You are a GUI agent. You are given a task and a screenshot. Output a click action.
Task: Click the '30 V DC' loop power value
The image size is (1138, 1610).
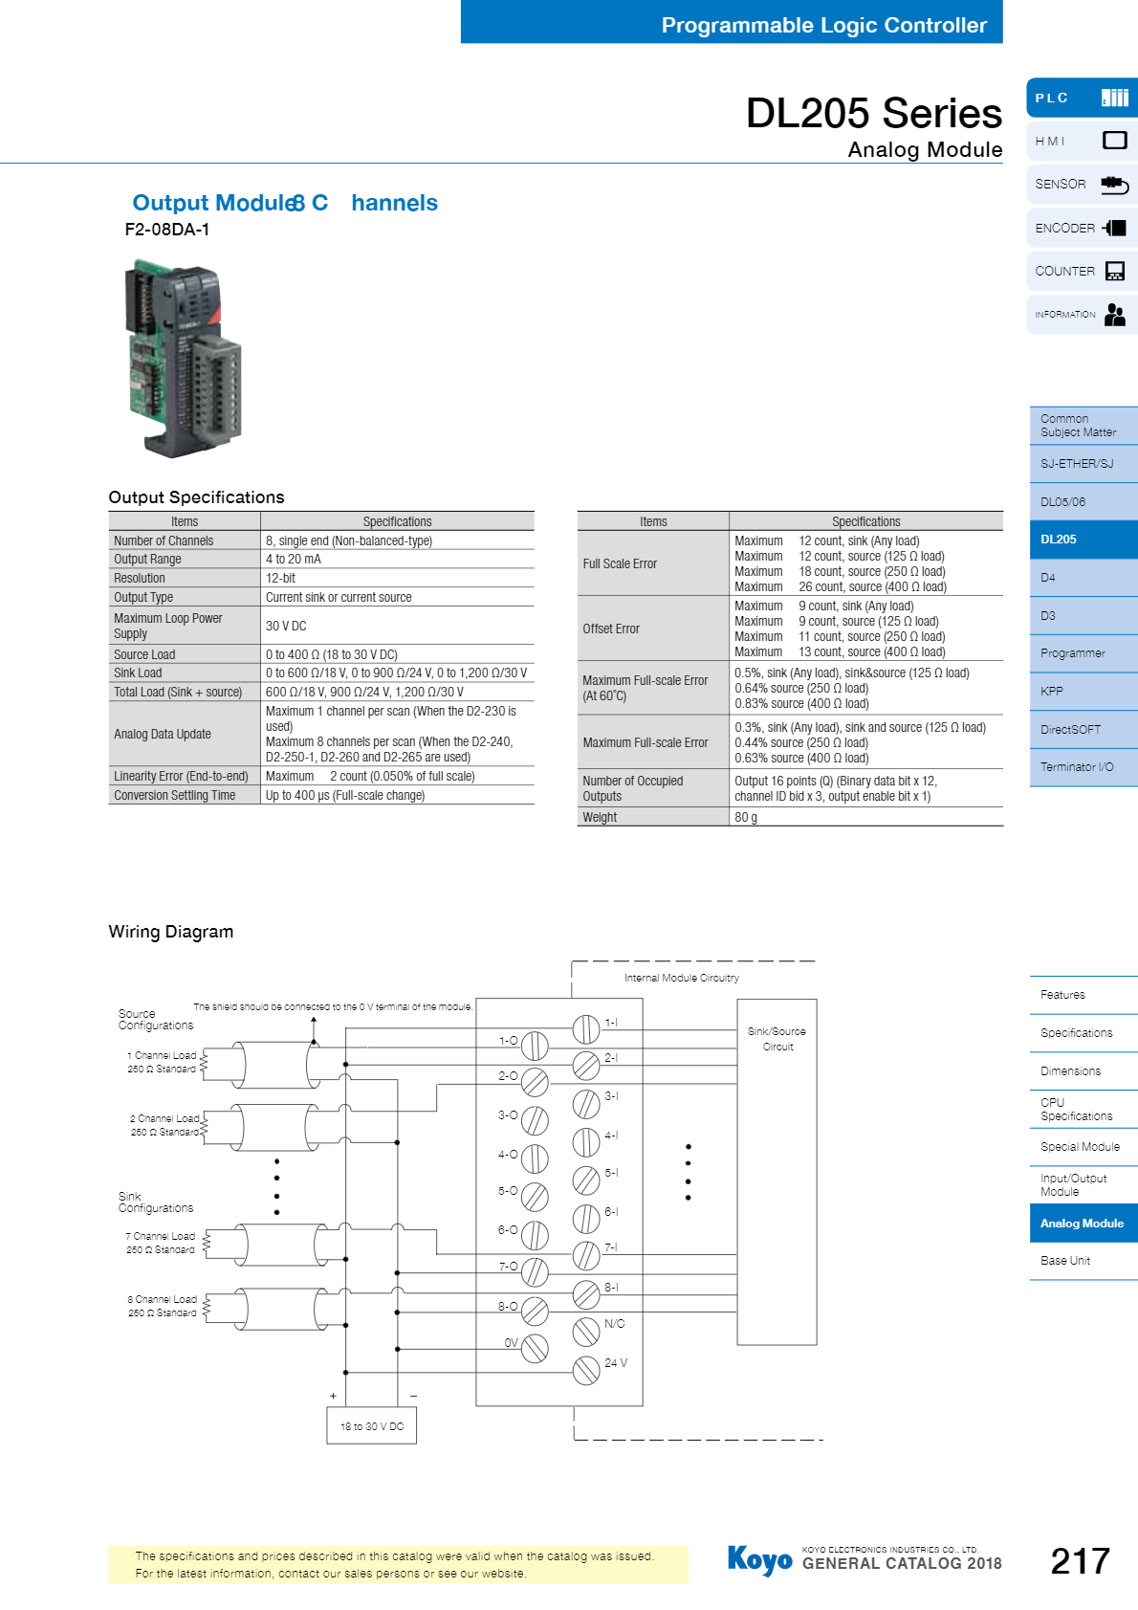pos(286,626)
